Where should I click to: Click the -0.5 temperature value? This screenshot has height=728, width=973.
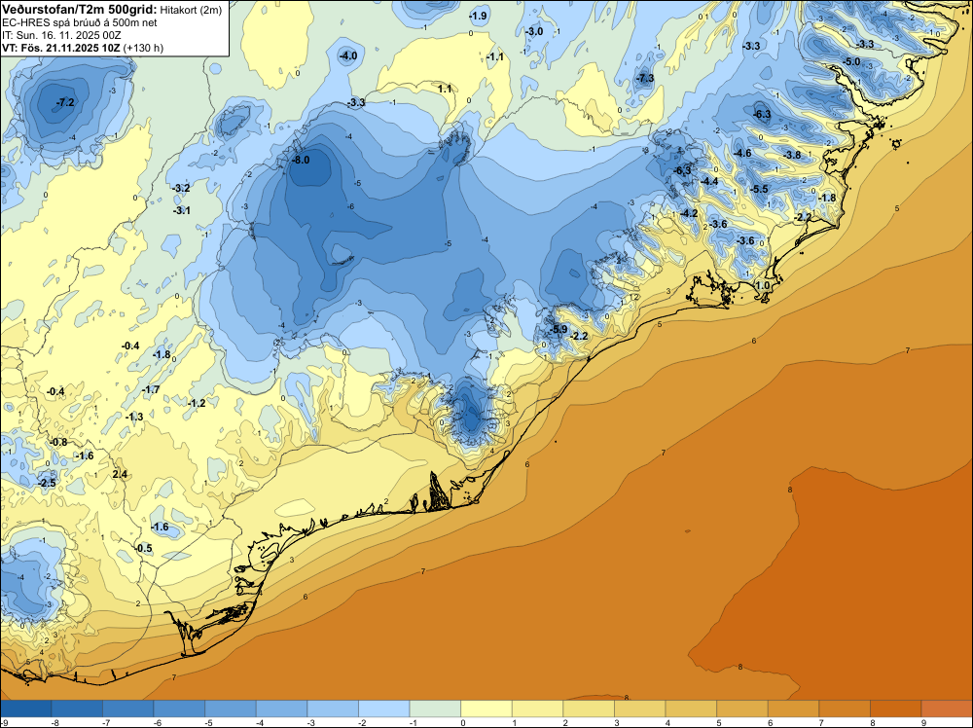143,549
